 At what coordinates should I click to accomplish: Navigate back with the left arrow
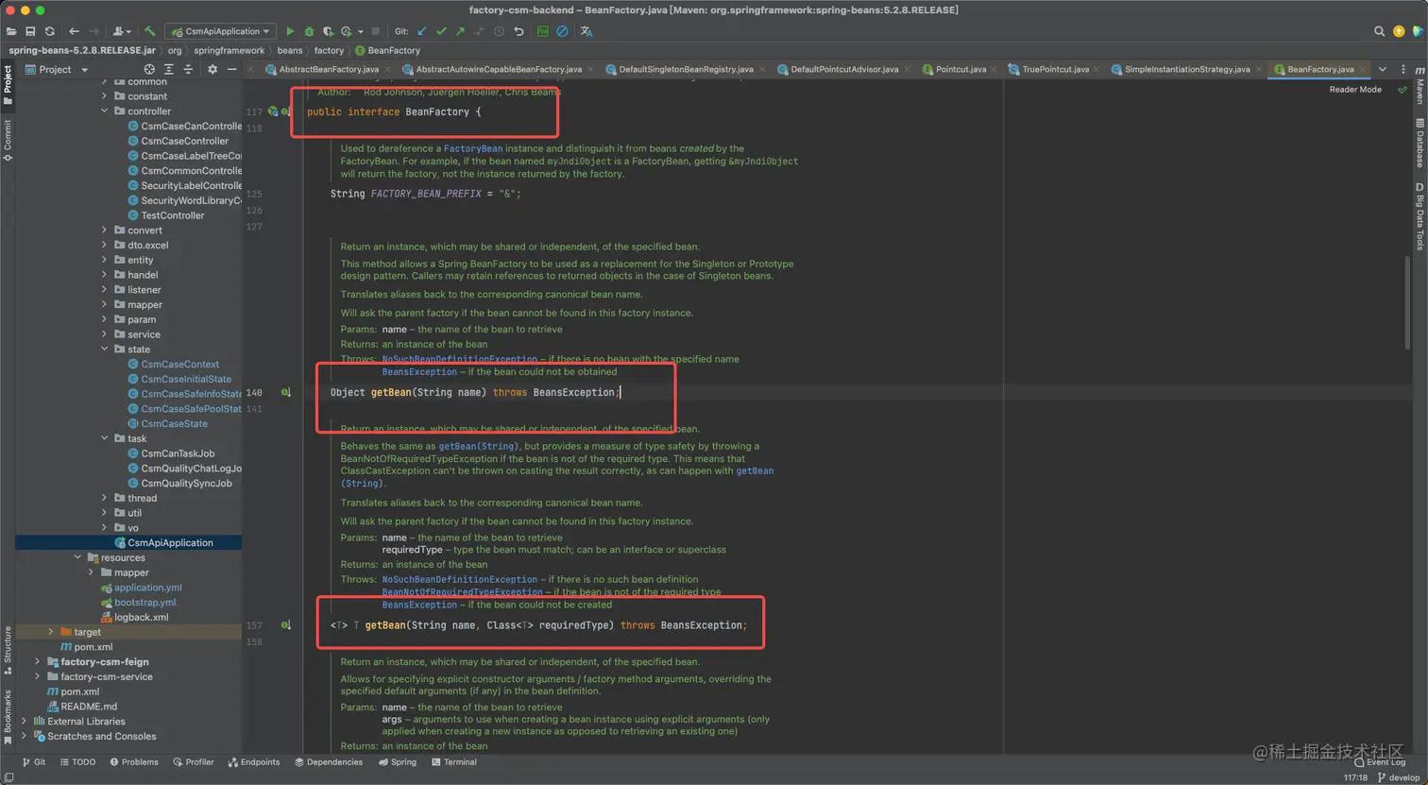pos(74,31)
